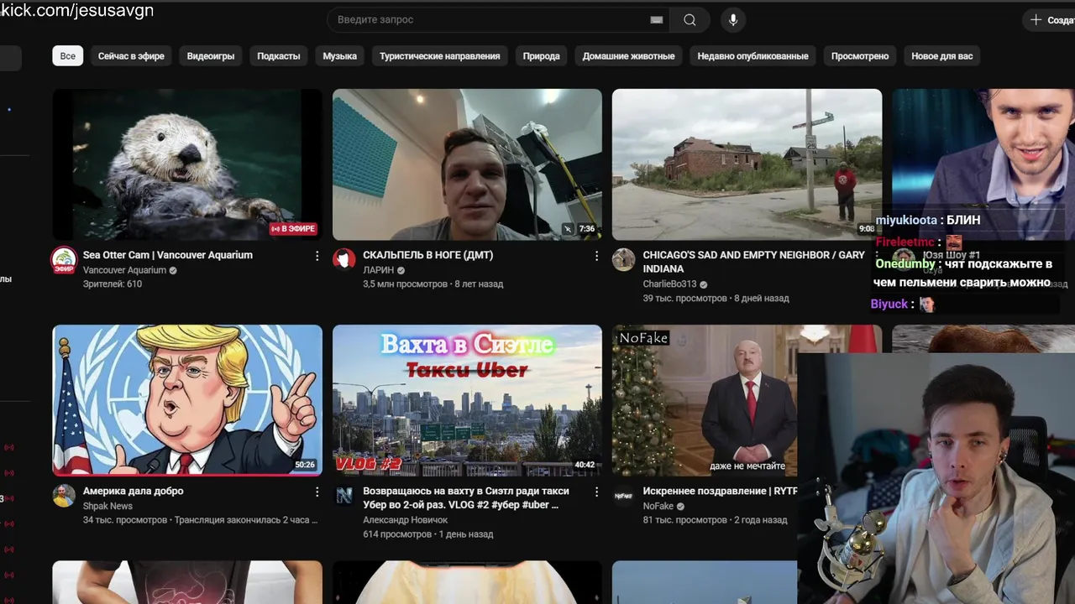The image size is (1075, 604).
Task: Open the on-screen keyboard in search box
Action: click(x=657, y=19)
